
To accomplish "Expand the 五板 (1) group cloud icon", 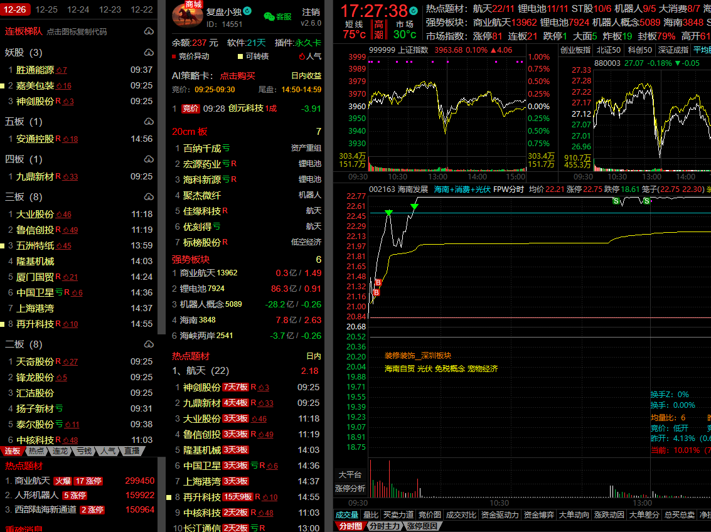I will (x=149, y=122).
